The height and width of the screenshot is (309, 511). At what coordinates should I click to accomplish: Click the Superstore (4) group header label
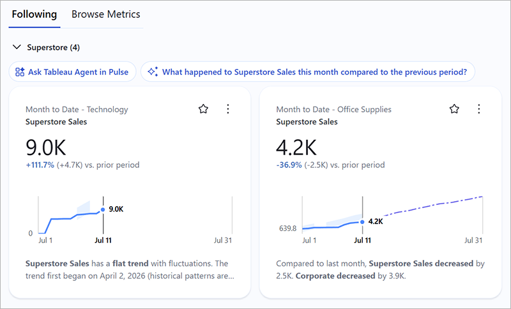[54, 47]
